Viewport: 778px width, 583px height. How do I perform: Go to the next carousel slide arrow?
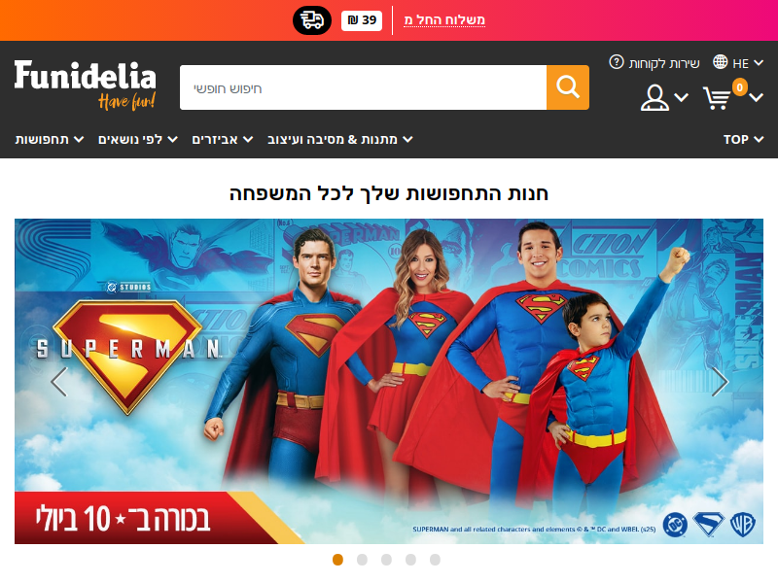(720, 381)
